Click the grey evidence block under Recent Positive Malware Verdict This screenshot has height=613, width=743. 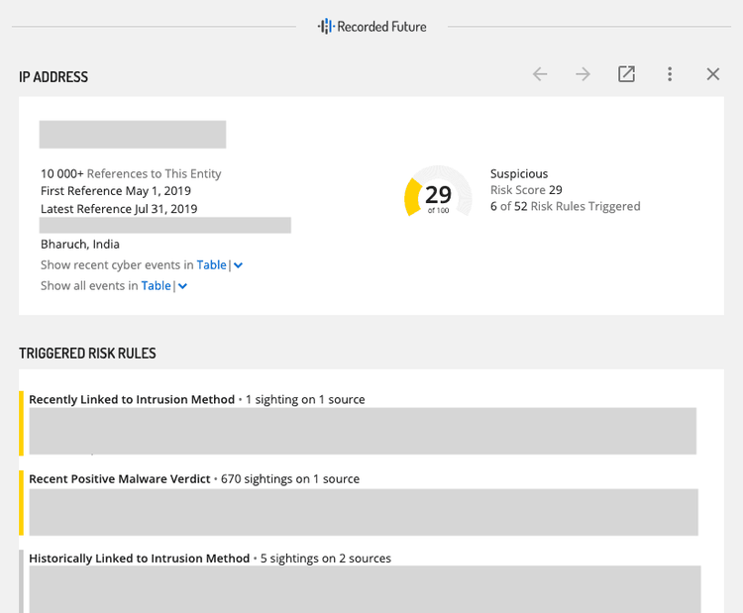(364, 512)
